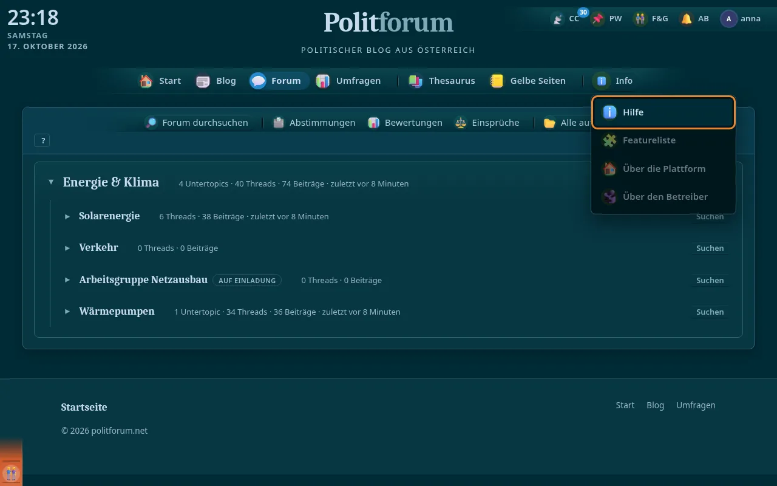The image size is (777, 486).
Task: Expand the Arbeitsgruppe Netzausbau subtopic
Action: tap(67, 280)
